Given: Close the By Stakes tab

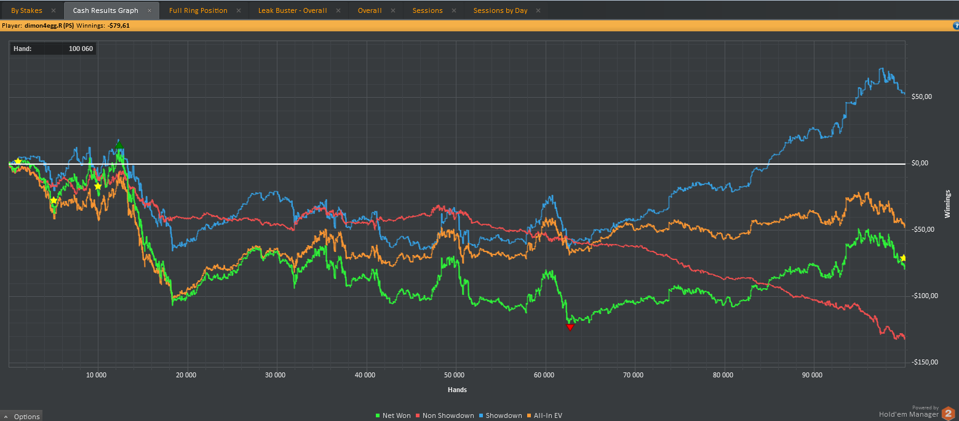Looking at the screenshot, I should [x=54, y=10].
